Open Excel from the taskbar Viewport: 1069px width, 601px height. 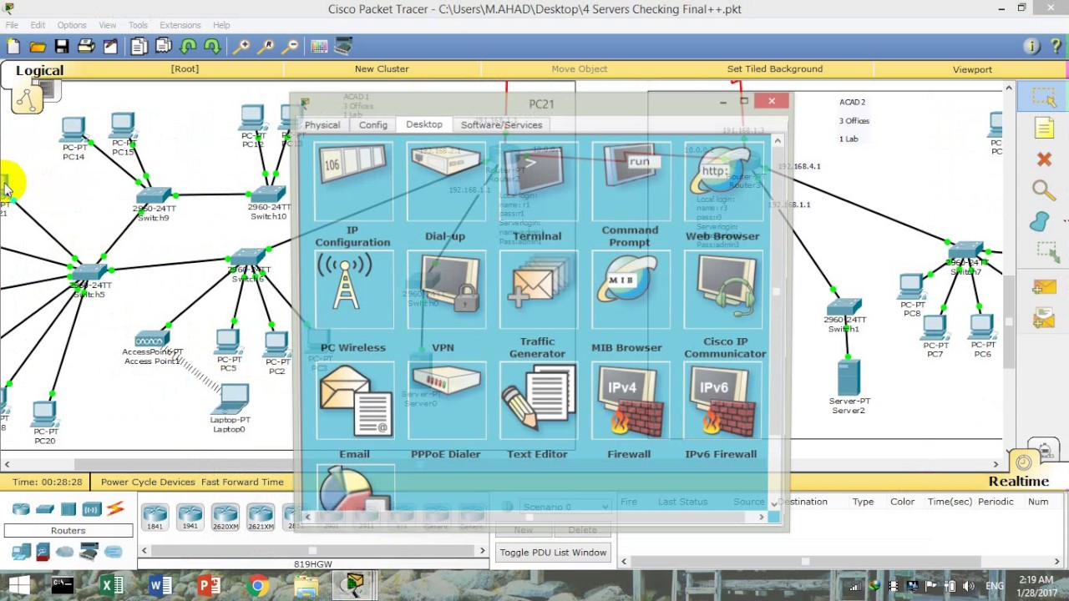pos(112,586)
